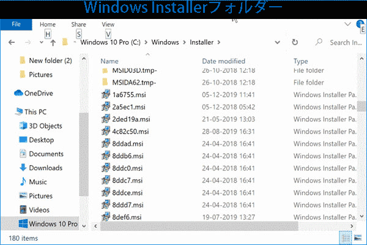Open recent locations dropdown arrow
Screen dimensions: 367x245
(42, 42)
